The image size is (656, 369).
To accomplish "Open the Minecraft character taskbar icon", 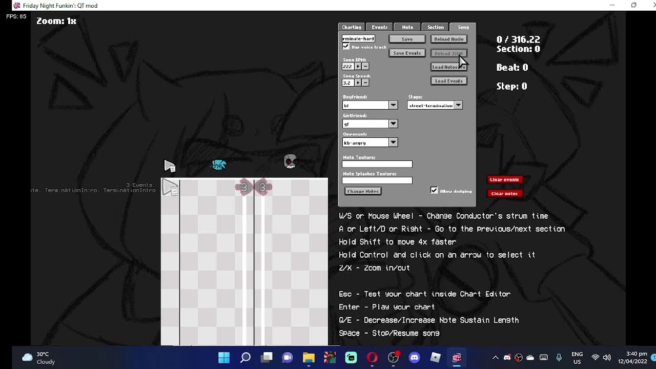I will [x=330, y=357].
